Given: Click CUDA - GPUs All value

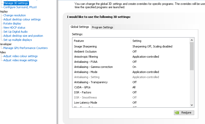Looking at the screenshot, I should [134, 87].
